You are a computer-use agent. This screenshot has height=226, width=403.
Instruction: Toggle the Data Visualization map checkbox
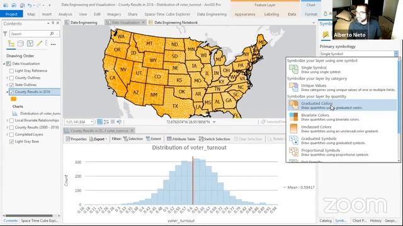point(9,63)
